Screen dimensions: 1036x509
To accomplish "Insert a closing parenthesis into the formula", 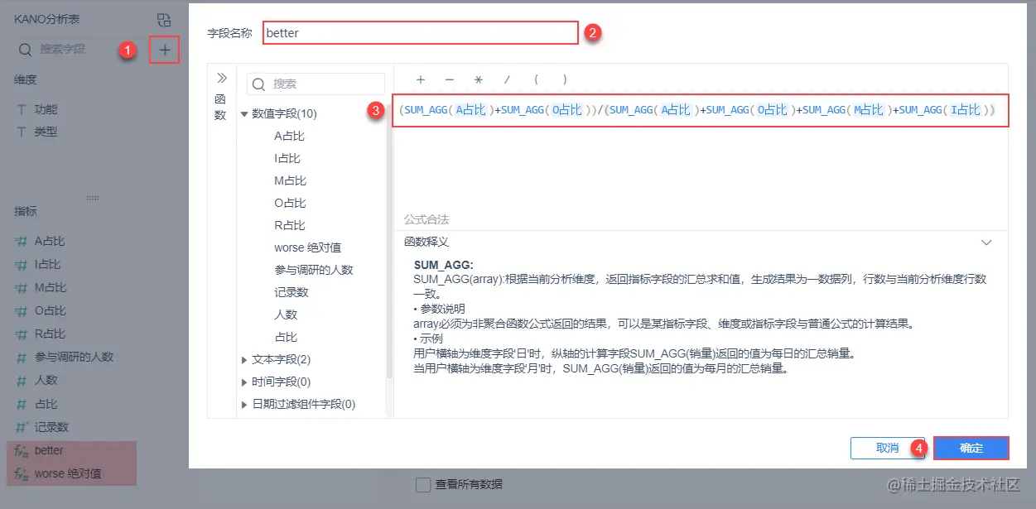I will 564,79.
